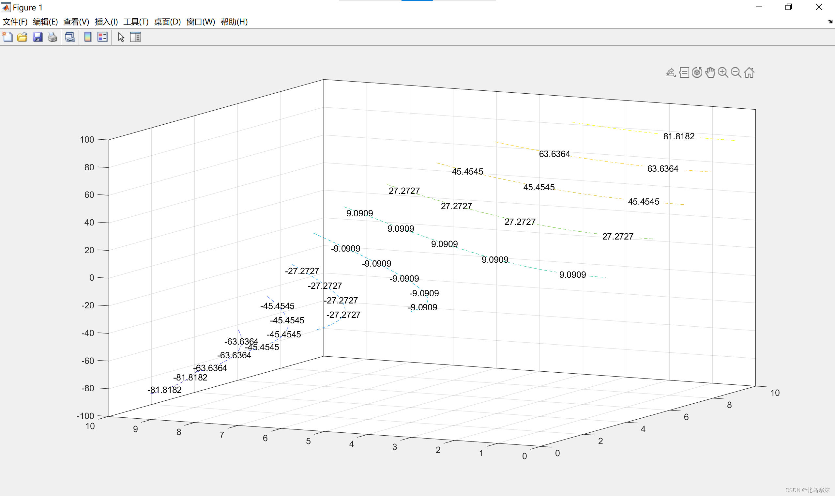Click the 81.8182 contour label

click(679, 136)
